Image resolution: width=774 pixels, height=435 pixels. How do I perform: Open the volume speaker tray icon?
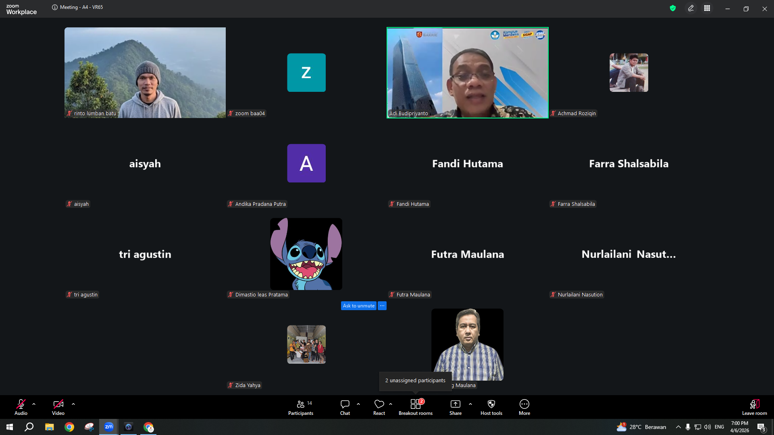[x=707, y=427]
